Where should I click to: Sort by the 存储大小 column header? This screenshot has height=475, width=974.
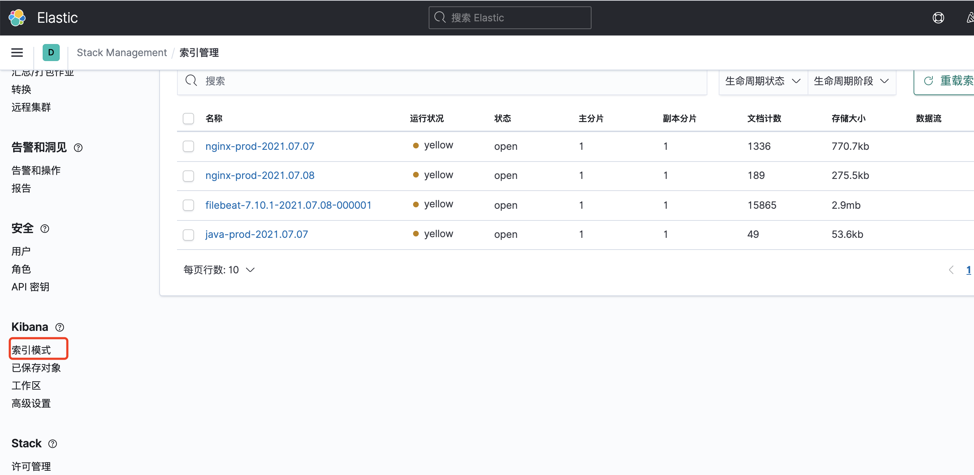coord(849,118)
